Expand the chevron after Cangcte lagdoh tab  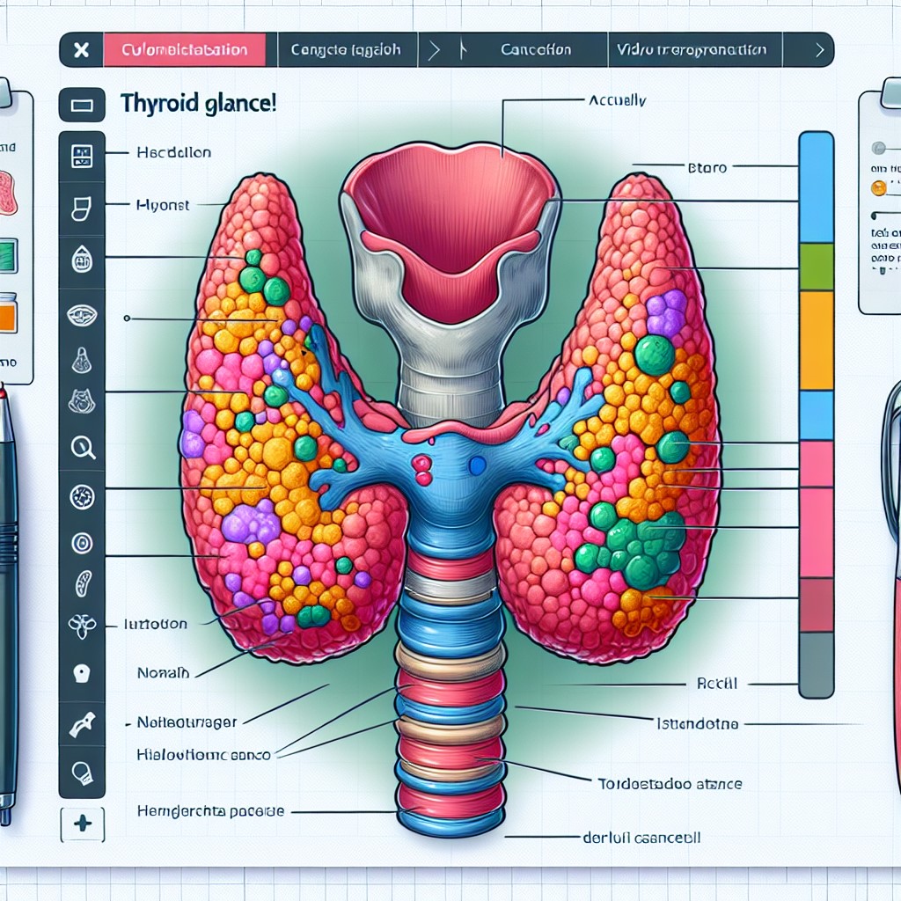pyautogui.click(x=434, y=50)
